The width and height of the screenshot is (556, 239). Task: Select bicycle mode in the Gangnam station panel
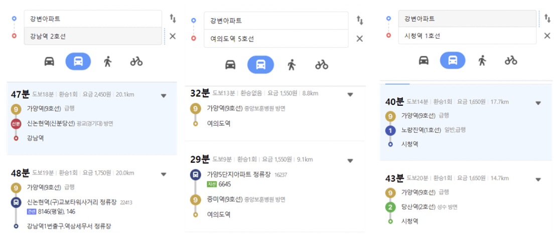coord(136,61)
